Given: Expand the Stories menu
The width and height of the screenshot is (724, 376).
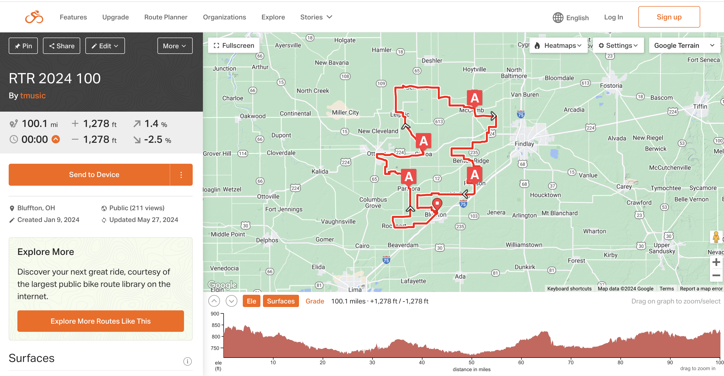Looking at the screenshot, I should click(316, 17).
